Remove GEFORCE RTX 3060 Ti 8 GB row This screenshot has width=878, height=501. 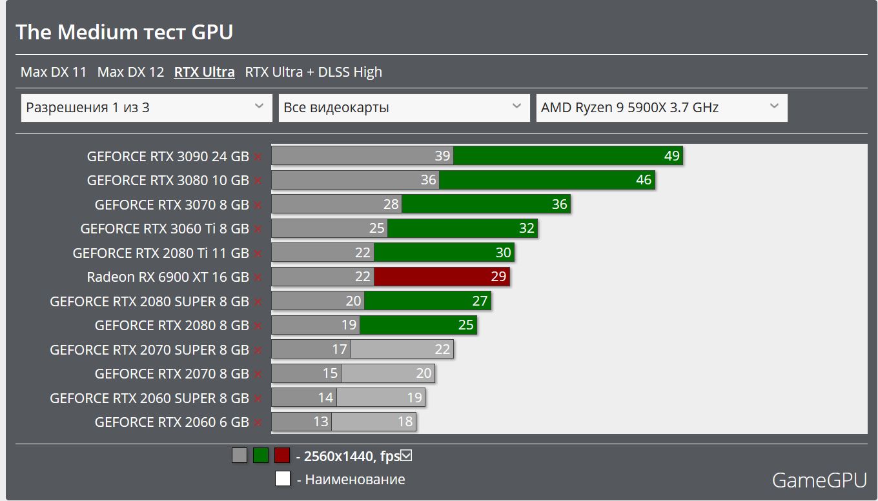(x=258, y=229)
